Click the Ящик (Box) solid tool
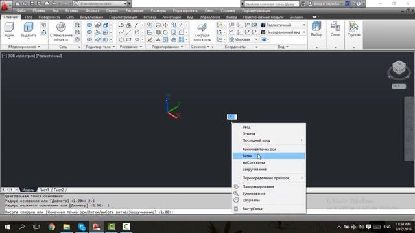 point(9,30)
